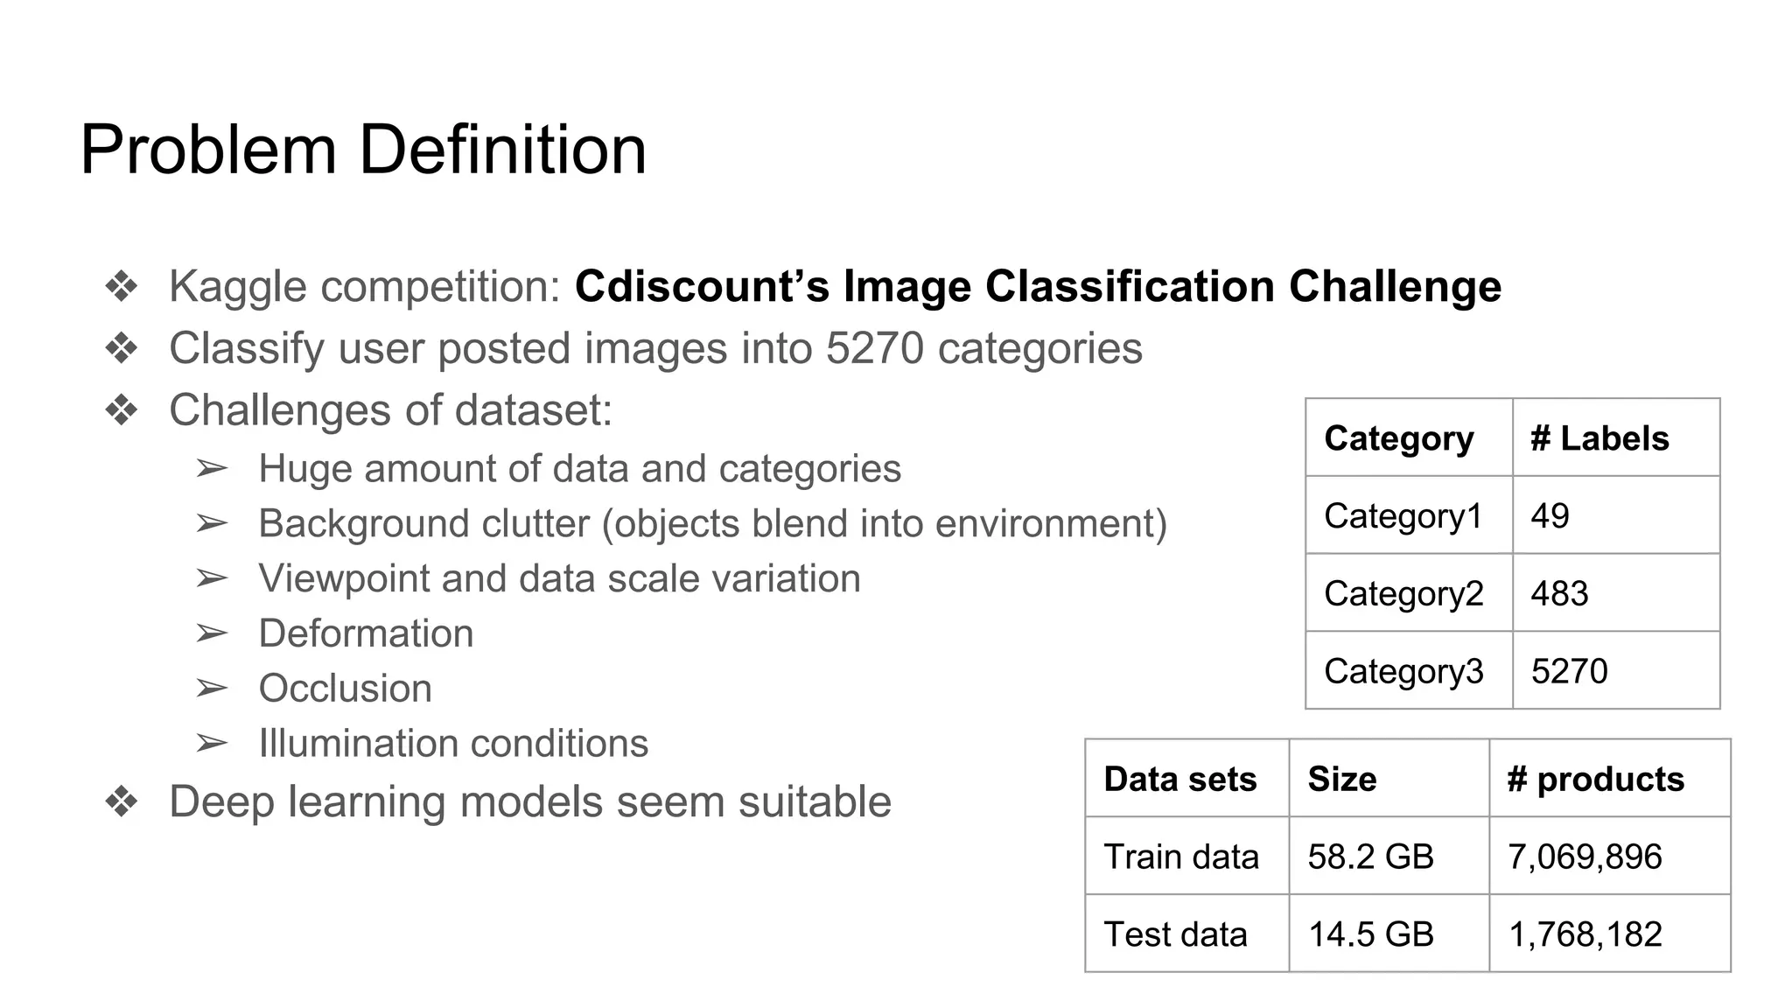Screen dimensions: 1792x1008
Task: Click the arrow bullet next to Occlusion
Action: [x=212, y=689]
